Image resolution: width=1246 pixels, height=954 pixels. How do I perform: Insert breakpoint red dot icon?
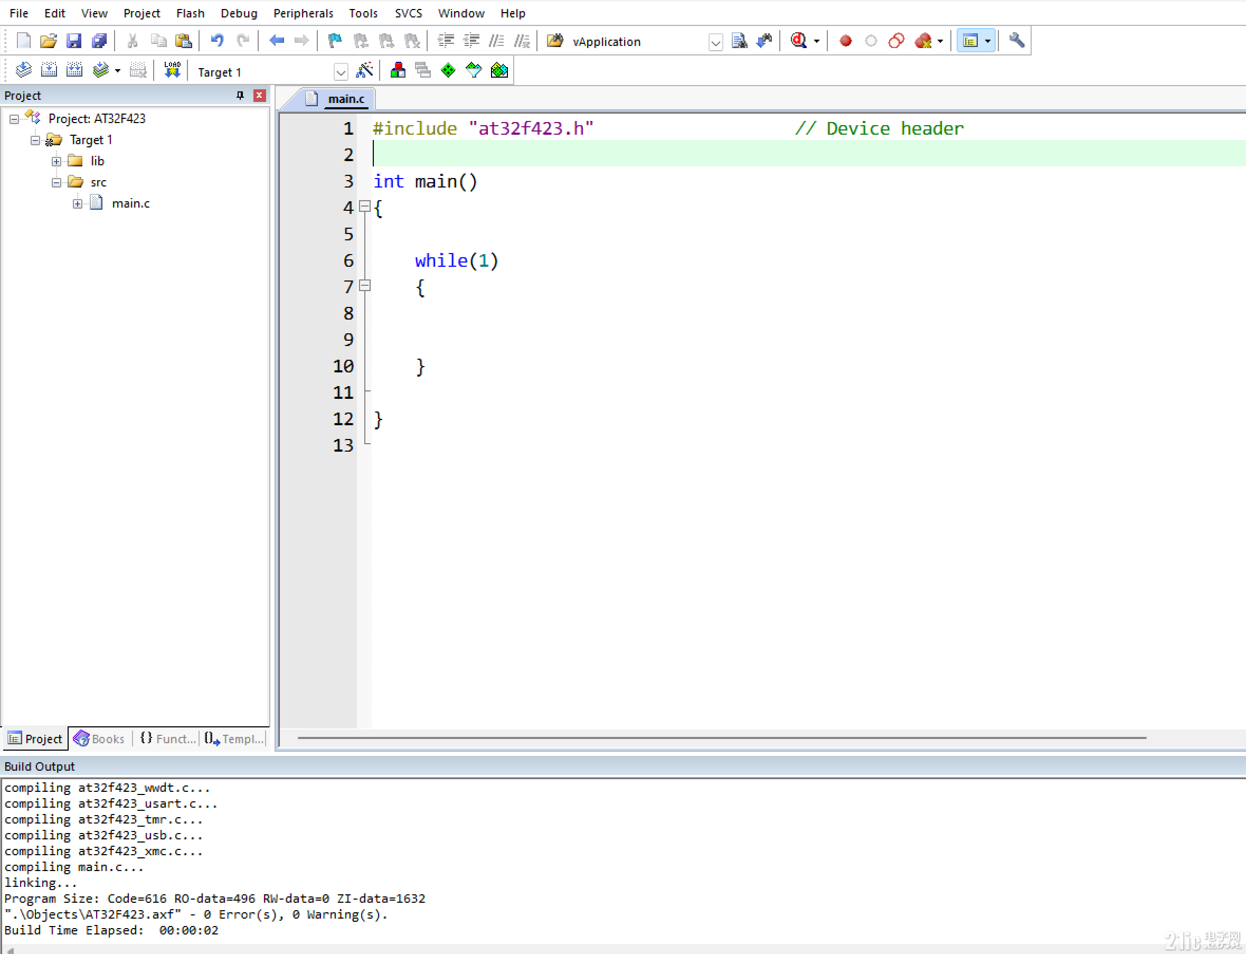[845, 41]
